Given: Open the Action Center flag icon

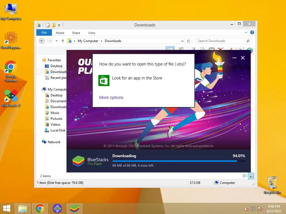Looking at the screenshot, I should (260, 209).
